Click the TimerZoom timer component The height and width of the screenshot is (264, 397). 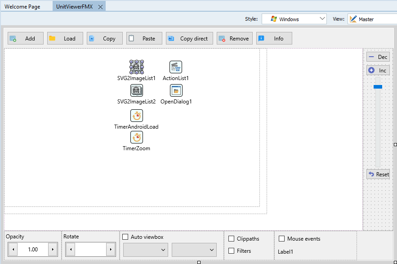136,137
